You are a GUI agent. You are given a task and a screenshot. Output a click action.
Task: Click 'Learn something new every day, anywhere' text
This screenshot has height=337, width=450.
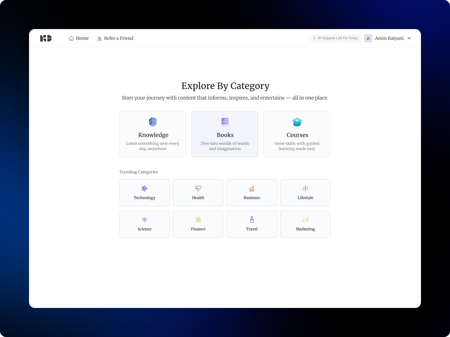tap(153, 146)
